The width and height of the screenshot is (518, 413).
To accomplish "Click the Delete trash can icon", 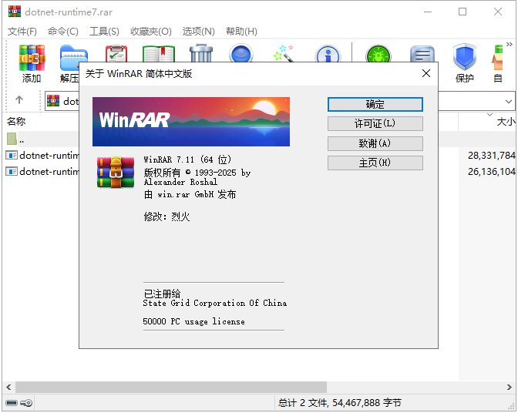I will (201, 53).
